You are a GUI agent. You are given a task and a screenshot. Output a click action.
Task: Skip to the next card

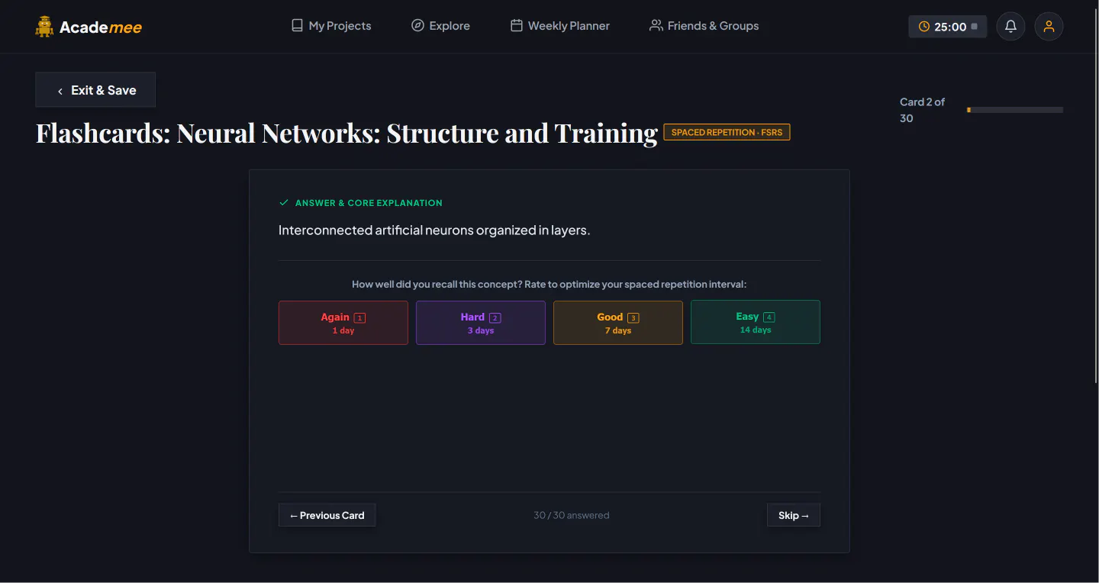click(794, 515)
